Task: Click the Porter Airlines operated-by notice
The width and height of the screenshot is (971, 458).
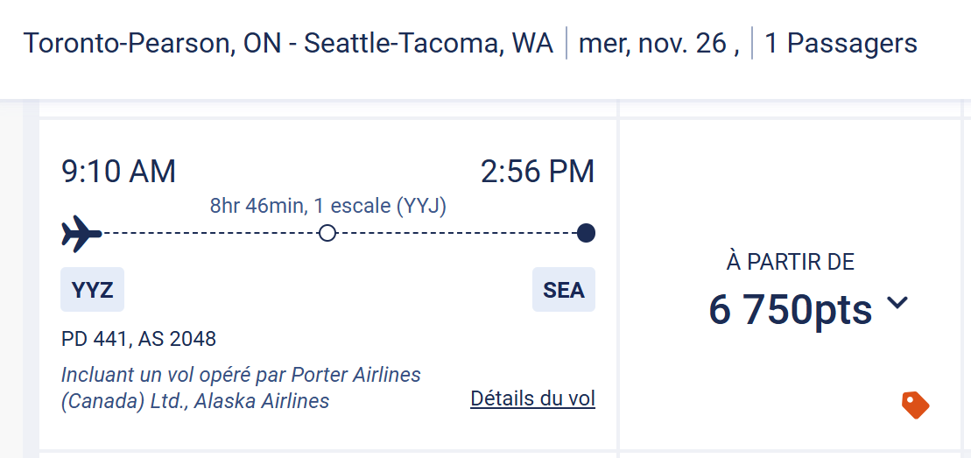Action: [241, 388]
